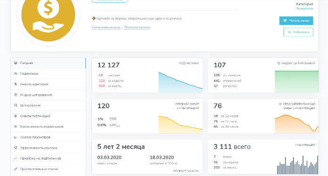Click the citation index value 107

coord(219,65)
